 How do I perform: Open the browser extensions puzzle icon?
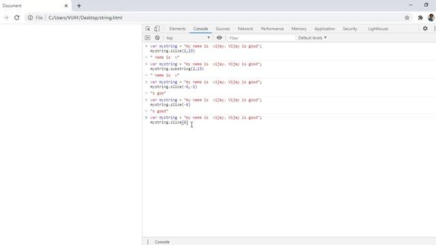point(420,18)
